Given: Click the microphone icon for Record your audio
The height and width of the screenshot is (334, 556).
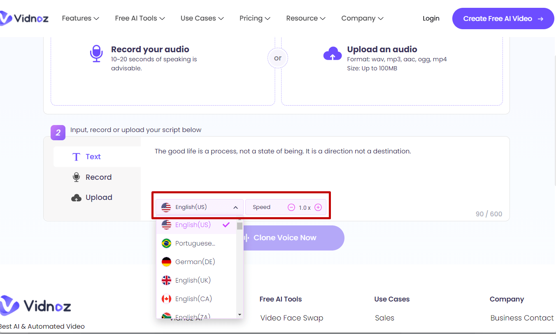Looking at the screenshot, I should tap(96, 54).
